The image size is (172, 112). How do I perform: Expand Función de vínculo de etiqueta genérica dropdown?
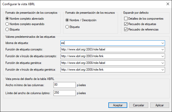tap(162, 70)
